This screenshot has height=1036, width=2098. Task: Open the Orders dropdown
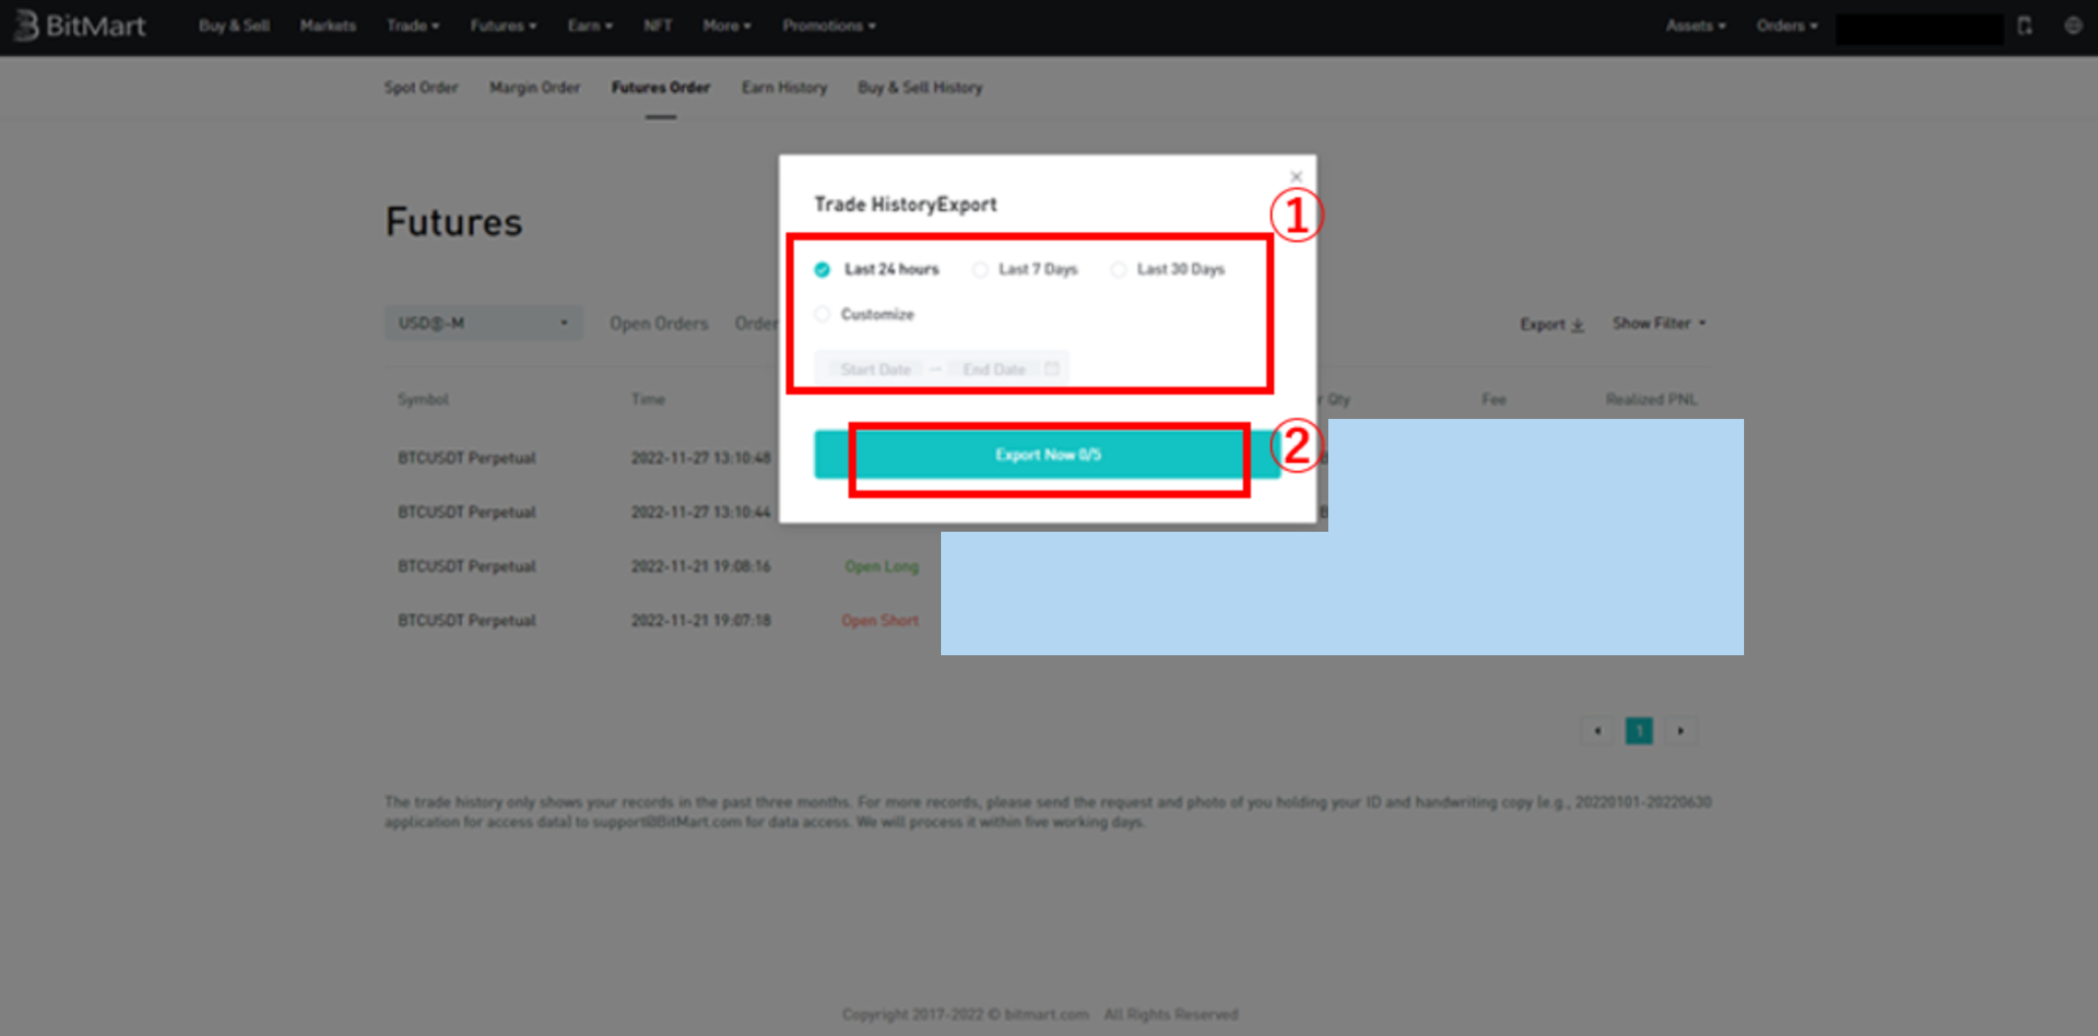(x=1787, y=26)
